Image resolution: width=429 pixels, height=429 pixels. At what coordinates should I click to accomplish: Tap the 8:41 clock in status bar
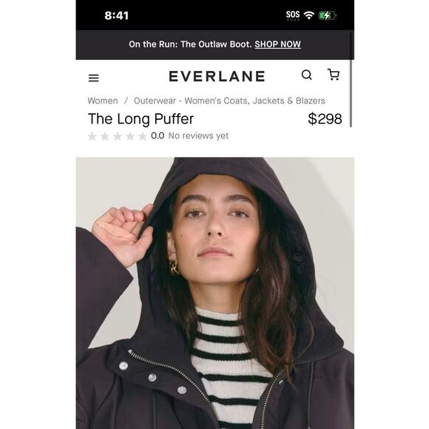click(117, 16)
